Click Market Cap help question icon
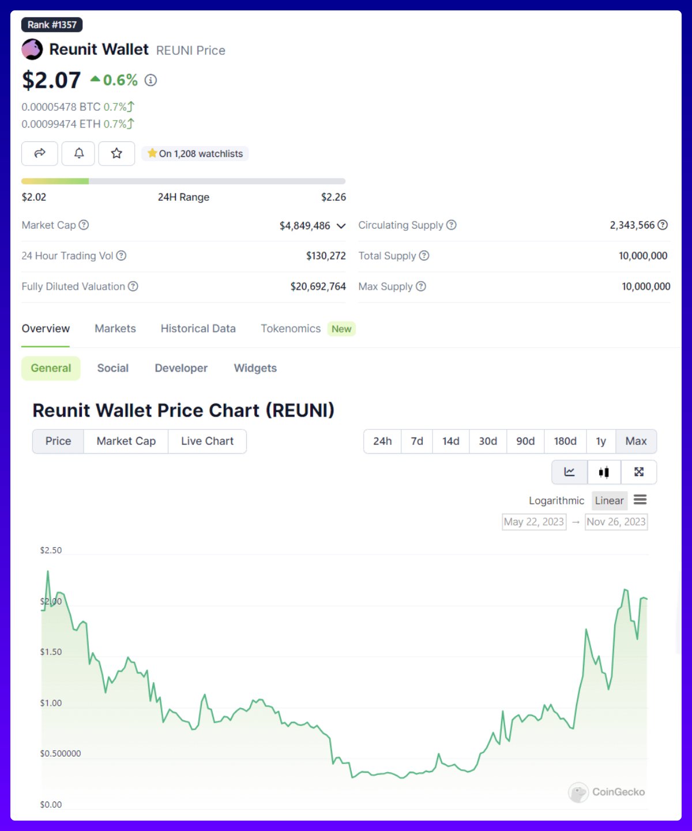The height and width of the screenshot is (831, 692). click(x=84, y=225)
